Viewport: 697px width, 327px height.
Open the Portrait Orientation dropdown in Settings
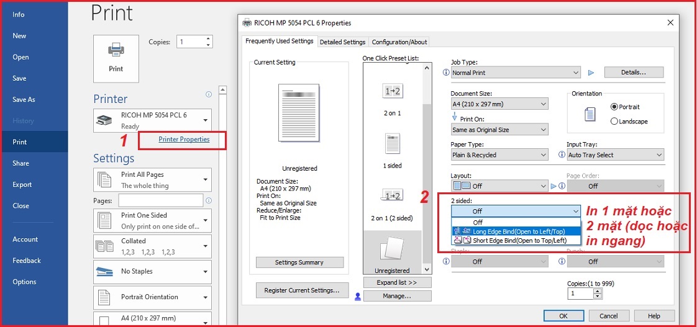(152, 298)
